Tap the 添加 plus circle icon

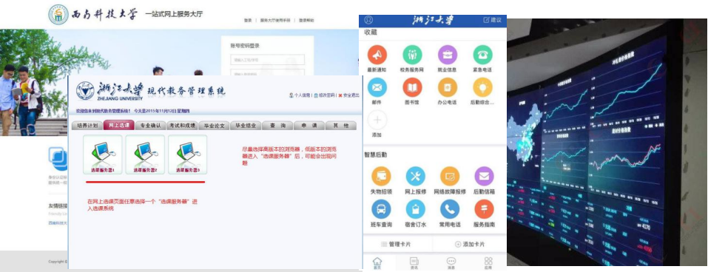tap(377, 120)
